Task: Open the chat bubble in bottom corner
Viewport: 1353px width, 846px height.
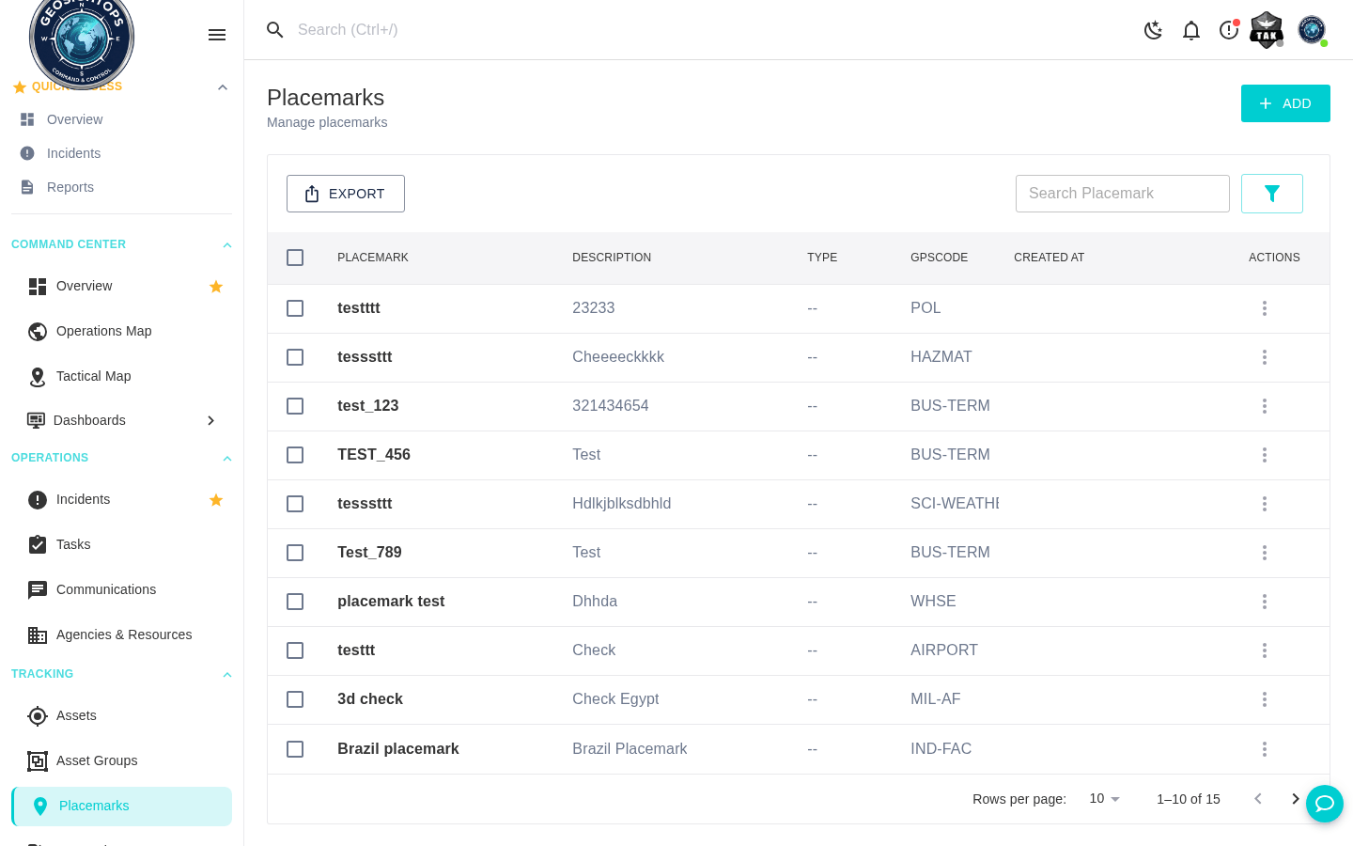Action: tap(1325, 804)
